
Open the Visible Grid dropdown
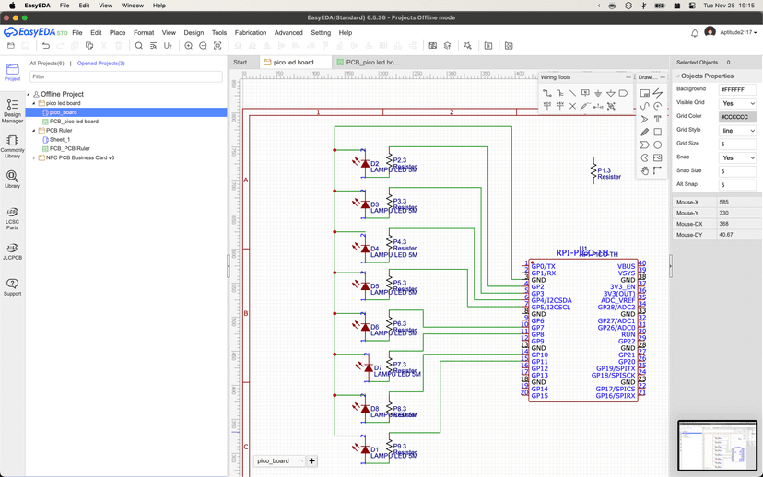[x=737, y=103]
